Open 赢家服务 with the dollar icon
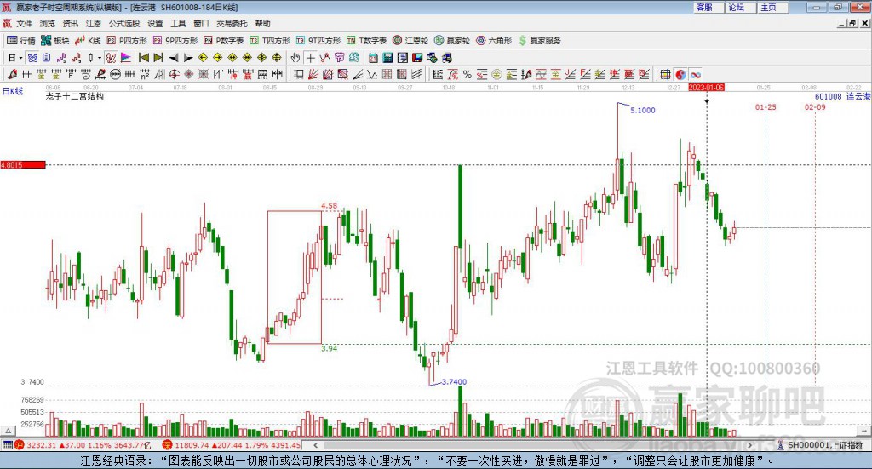 (x=539, y=41)
